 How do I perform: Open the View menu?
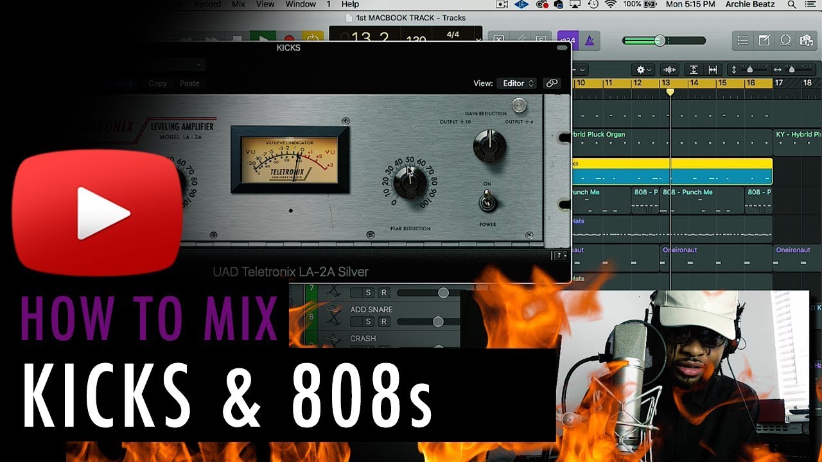(x=265, y=4)
